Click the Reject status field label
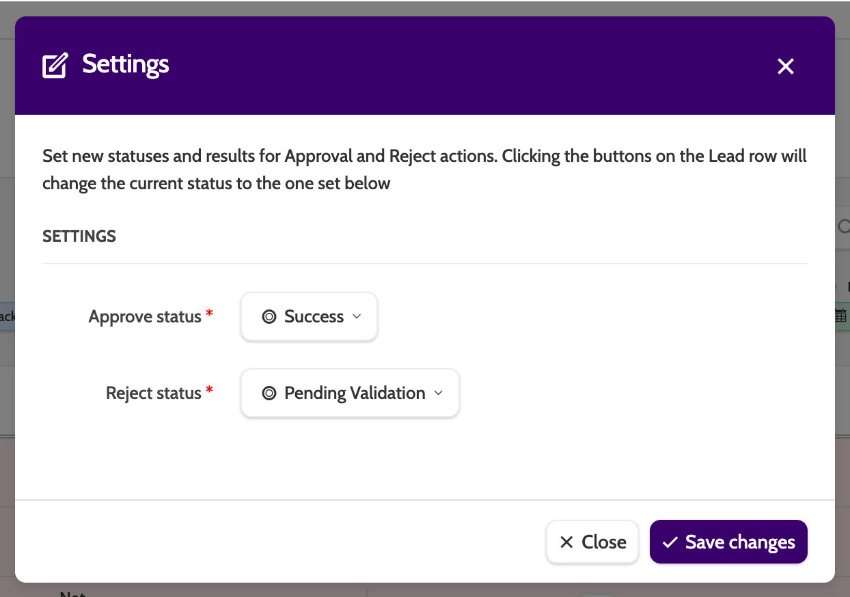 [154, 393]
